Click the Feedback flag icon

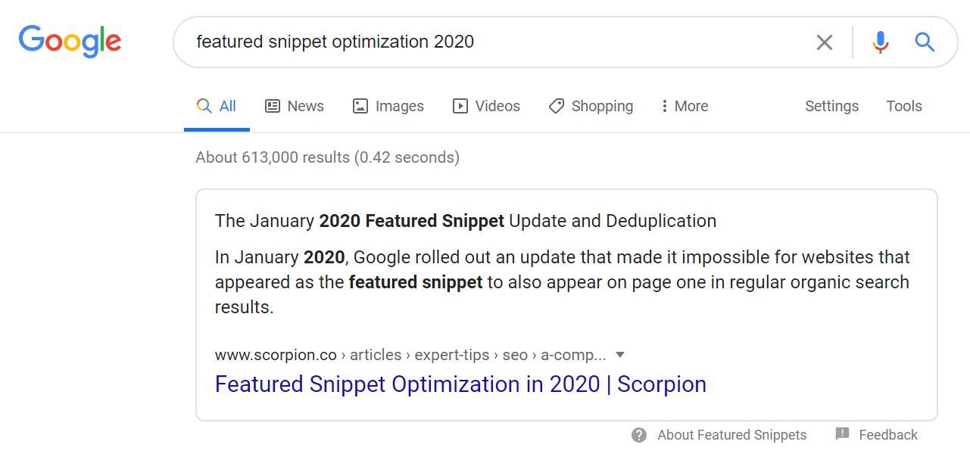(842, 434)
